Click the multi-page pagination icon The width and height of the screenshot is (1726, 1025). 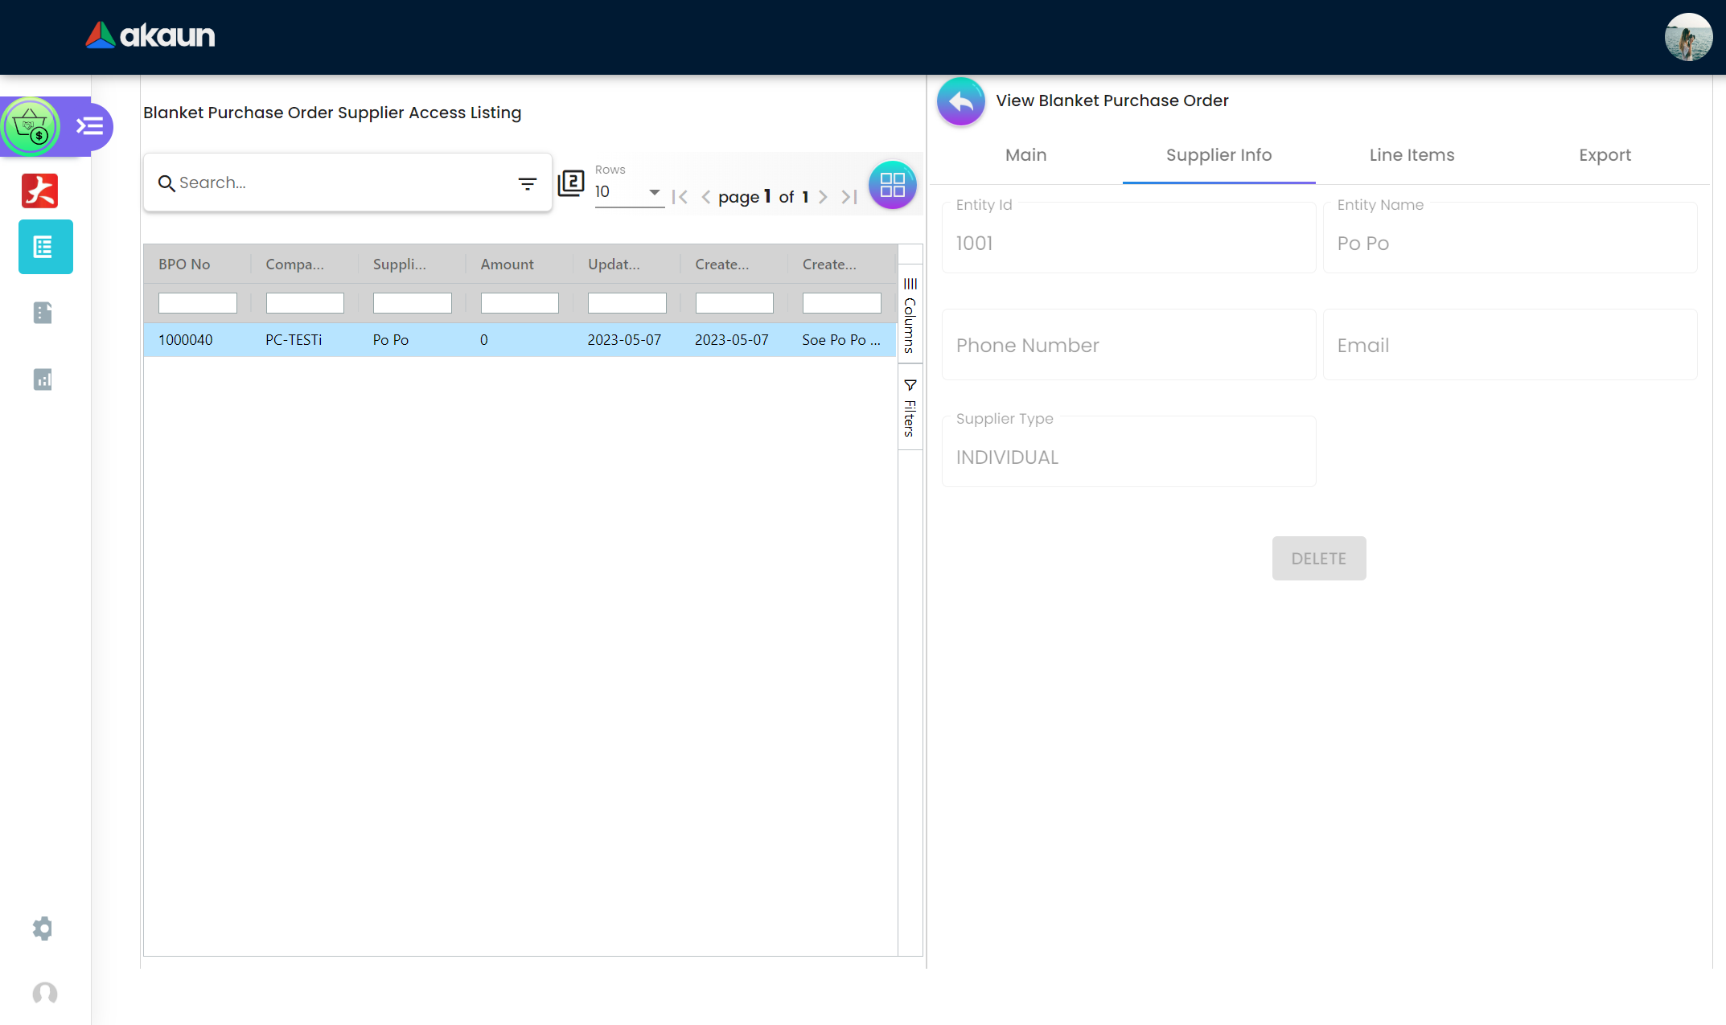[x=571, y=183]
